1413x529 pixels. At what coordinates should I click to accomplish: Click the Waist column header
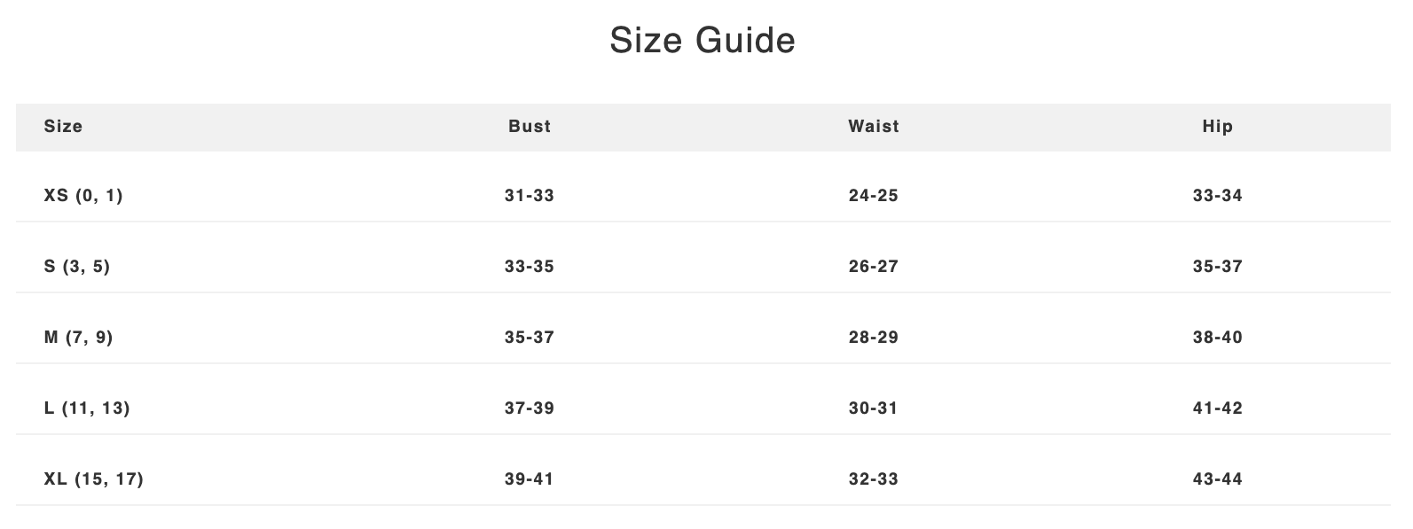[x=874, y=127]
